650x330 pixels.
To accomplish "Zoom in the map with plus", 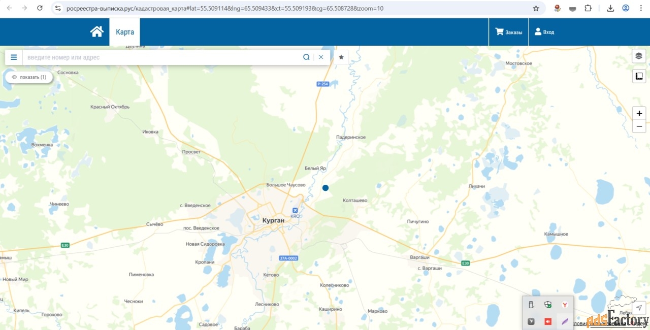I will 639,113.
